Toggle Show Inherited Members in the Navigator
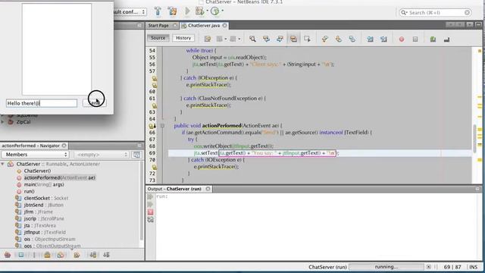 click(8, 255)
